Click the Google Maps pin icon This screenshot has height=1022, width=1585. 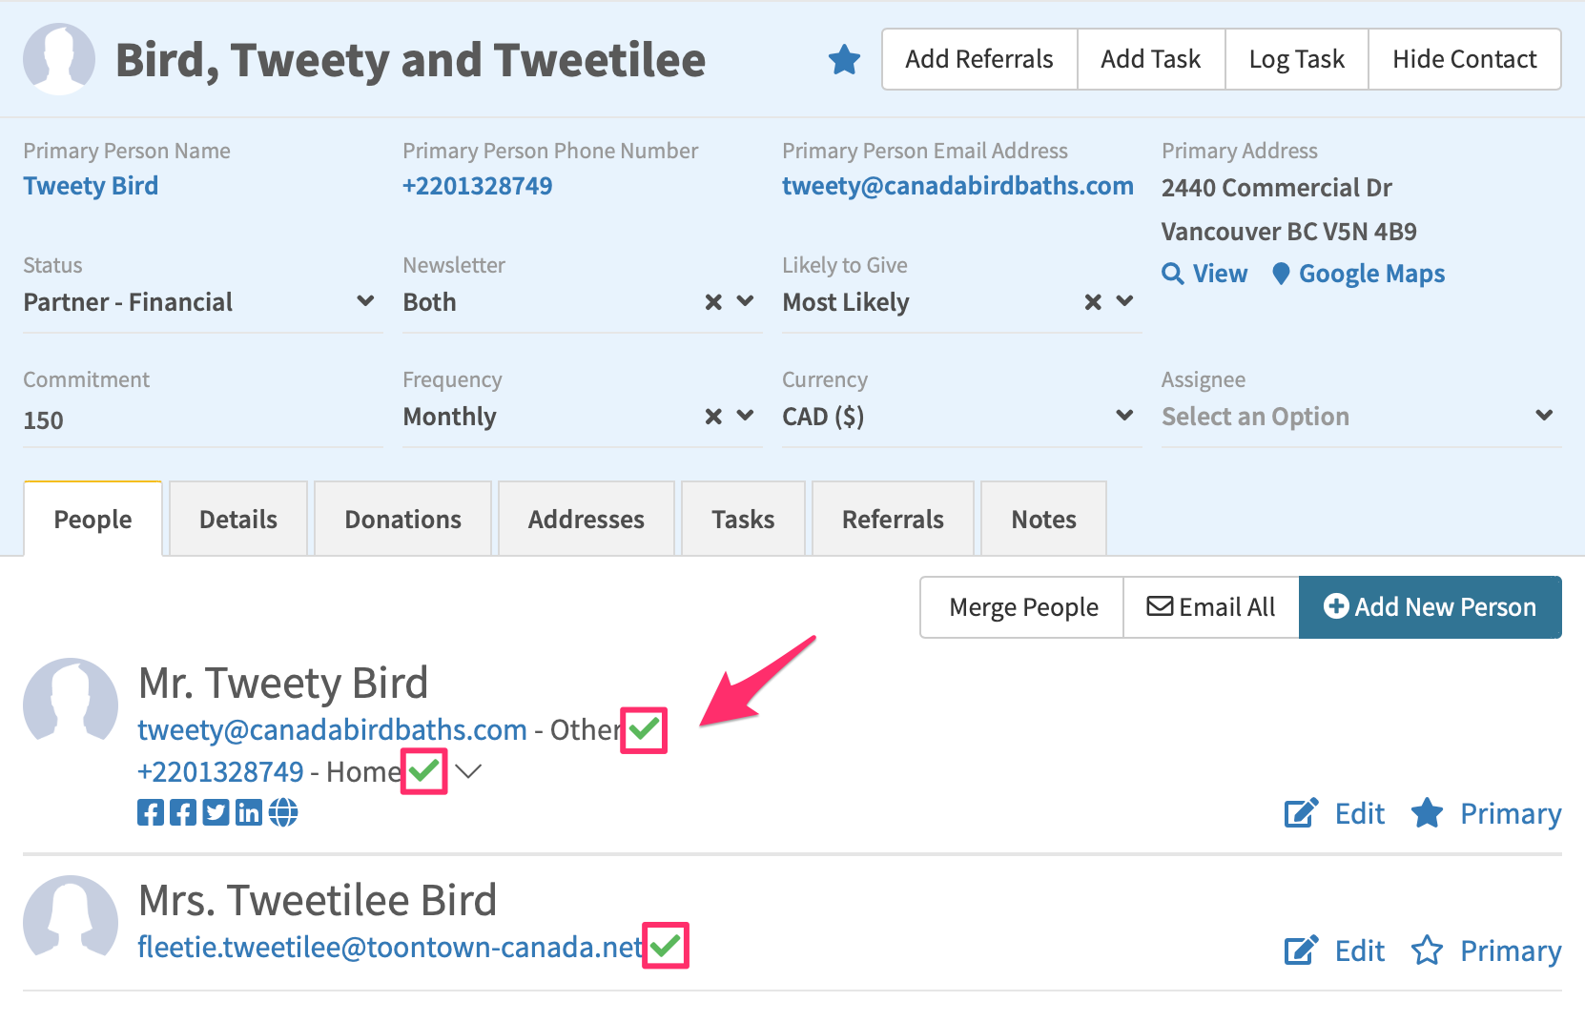[1281, 274]
